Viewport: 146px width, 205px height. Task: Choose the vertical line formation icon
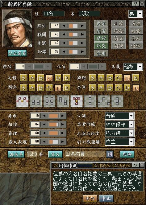(90, 101)
